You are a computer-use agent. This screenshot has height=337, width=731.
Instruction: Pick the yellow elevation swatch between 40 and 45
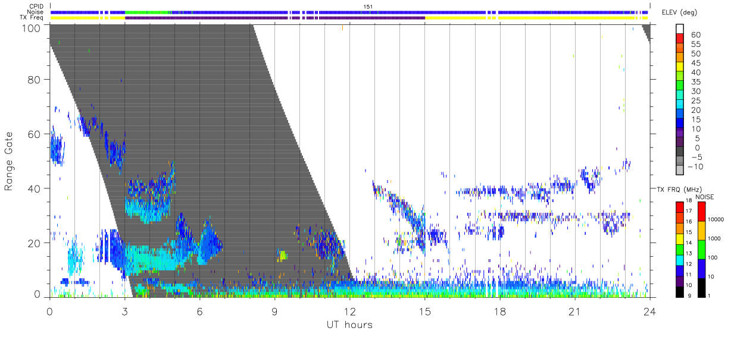pyautogui.click(x=680, y=68)
